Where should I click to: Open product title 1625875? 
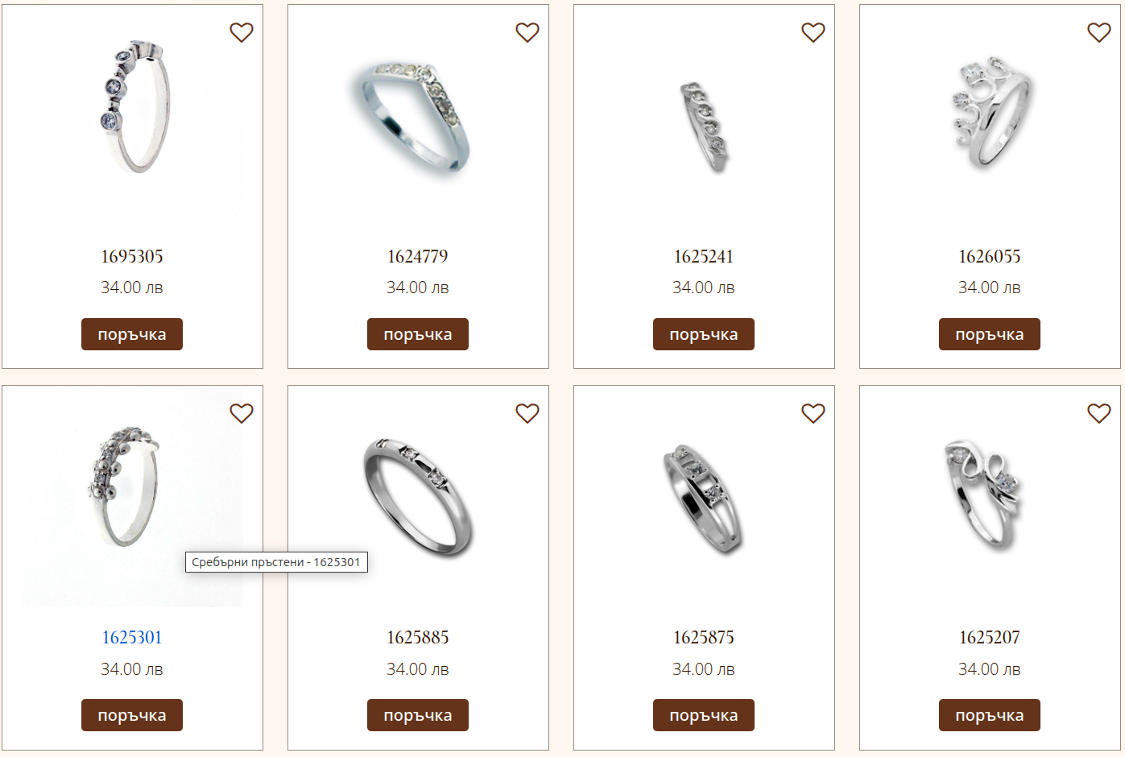(x=704, y=638)
